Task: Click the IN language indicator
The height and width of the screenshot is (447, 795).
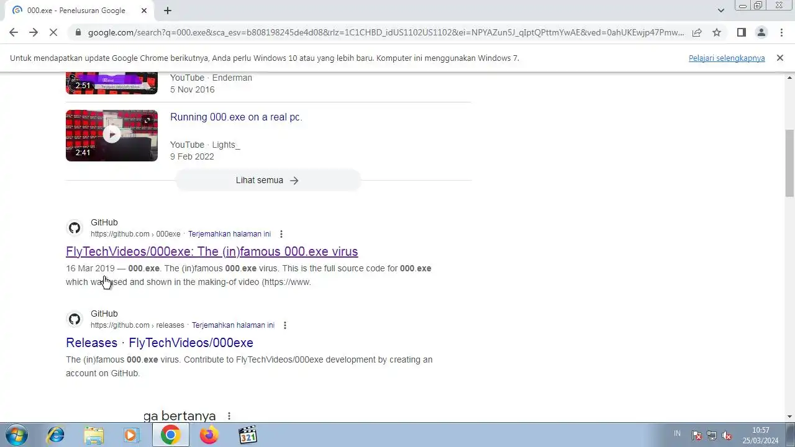Action: pyautogui.click(x=677, y=433)
